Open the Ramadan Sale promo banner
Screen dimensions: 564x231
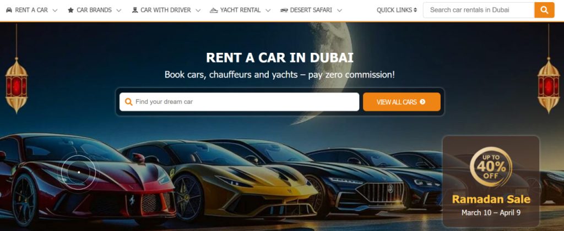click(491, 181)
